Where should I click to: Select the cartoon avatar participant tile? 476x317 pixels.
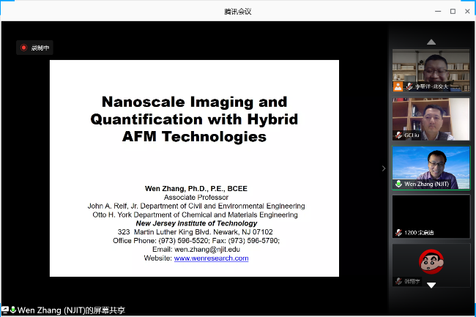point(431,264)
